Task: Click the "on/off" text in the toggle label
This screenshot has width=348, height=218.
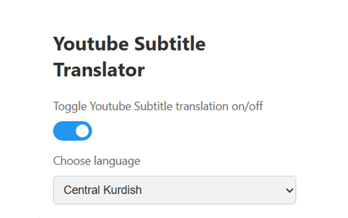Action: pyautogui.click(x=247, y=106)
